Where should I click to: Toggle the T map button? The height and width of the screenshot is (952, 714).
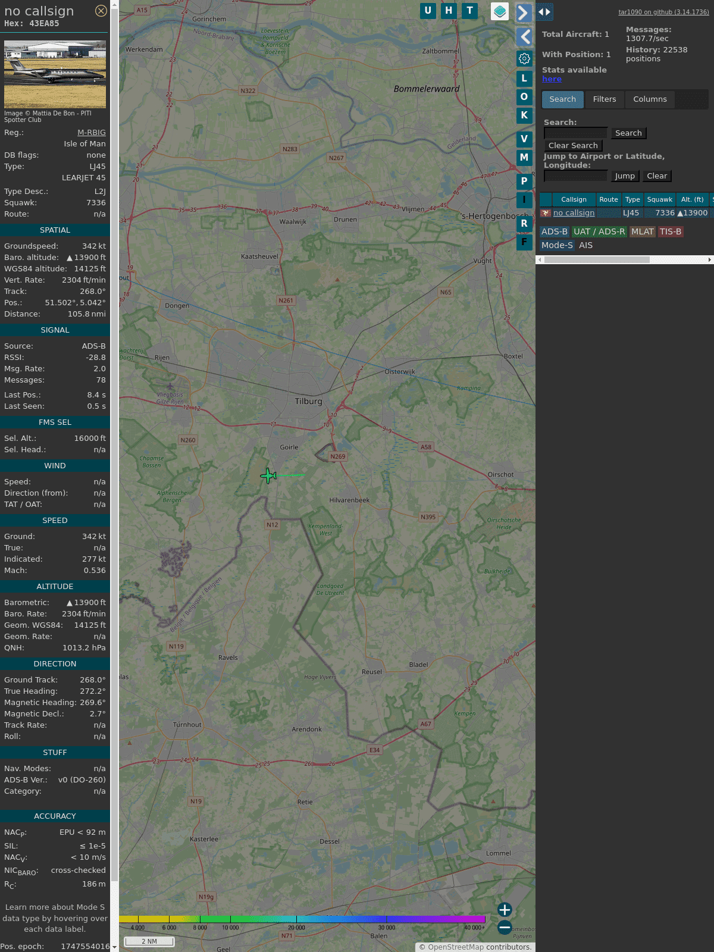(470, 11)
